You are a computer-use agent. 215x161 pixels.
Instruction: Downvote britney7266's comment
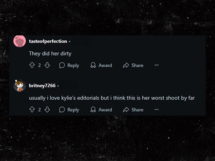[47, 110]
